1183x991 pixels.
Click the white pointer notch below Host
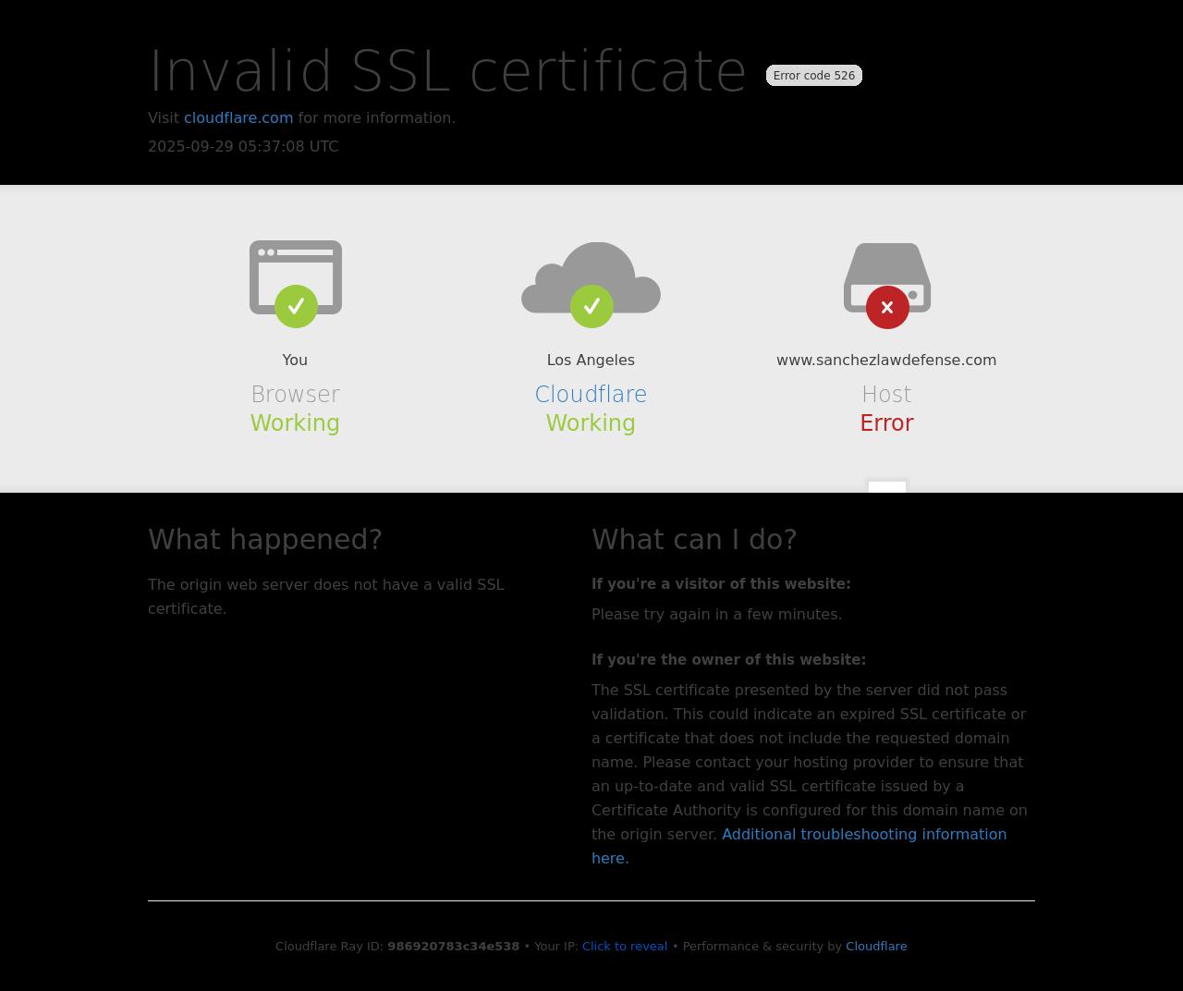(887, 486)
